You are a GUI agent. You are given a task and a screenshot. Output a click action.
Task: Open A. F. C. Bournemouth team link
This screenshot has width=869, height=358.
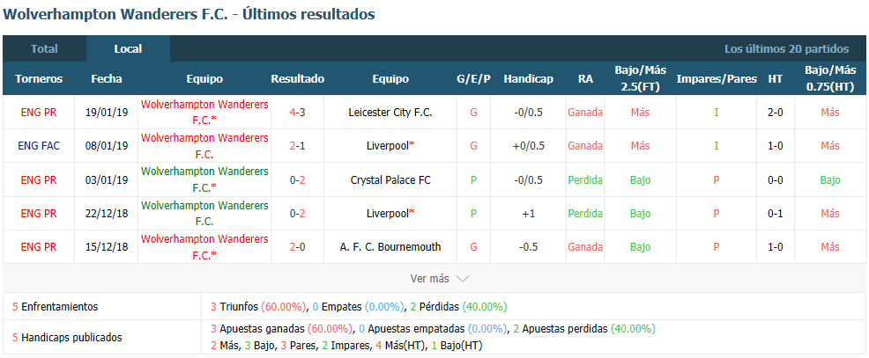[x=390, y=247]
